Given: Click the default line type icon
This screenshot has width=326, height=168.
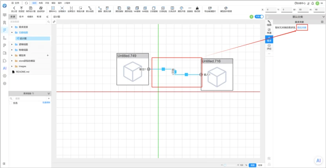Looking at the screenshot, I should pos(90,8).
